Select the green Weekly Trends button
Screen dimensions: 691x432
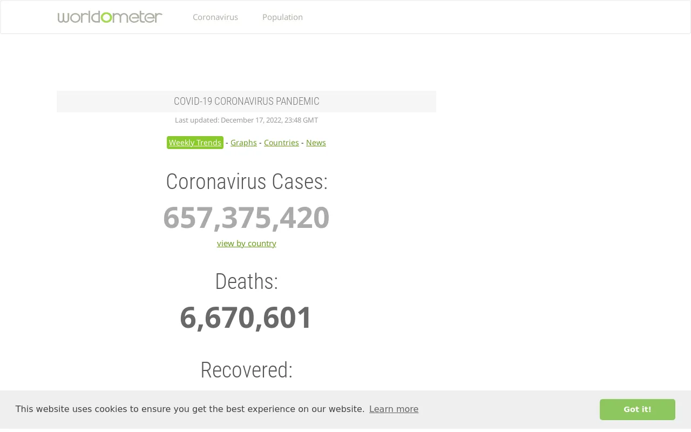pos(195,143)
